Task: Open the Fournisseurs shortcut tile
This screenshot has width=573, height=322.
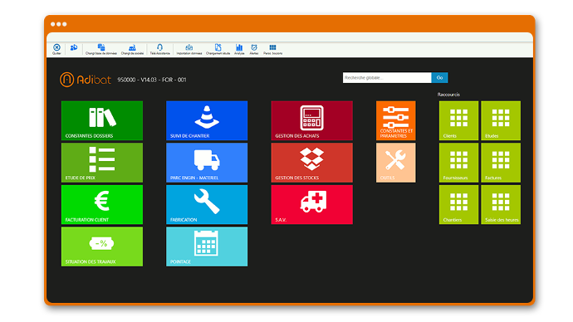Action: 458,163
